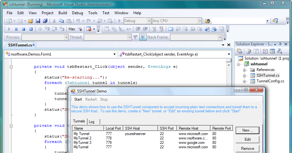Screen dimensions: 292x153
Task: Click the Cut scissors icon
Action: pos(54,21)
